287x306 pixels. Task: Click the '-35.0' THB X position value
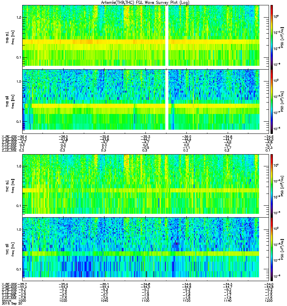pyautogui.click(x=186, y=137)
